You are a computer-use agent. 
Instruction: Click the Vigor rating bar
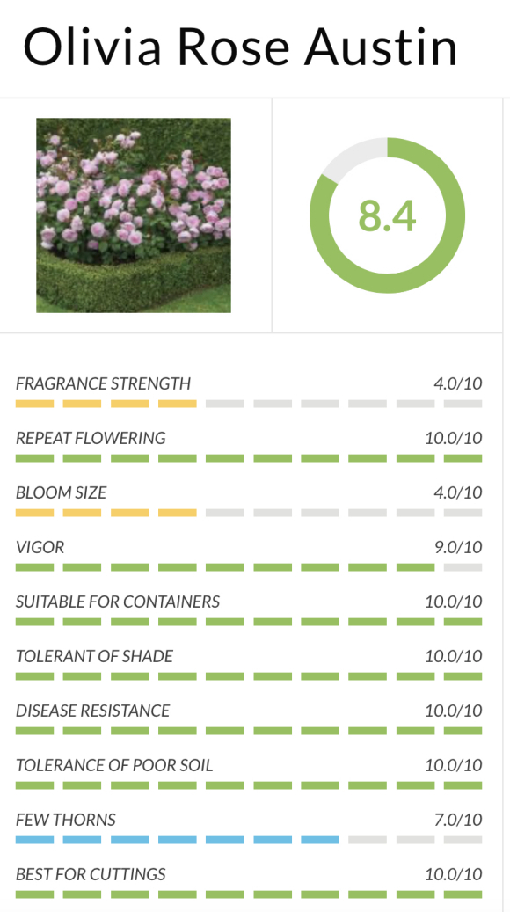point(249,567)
